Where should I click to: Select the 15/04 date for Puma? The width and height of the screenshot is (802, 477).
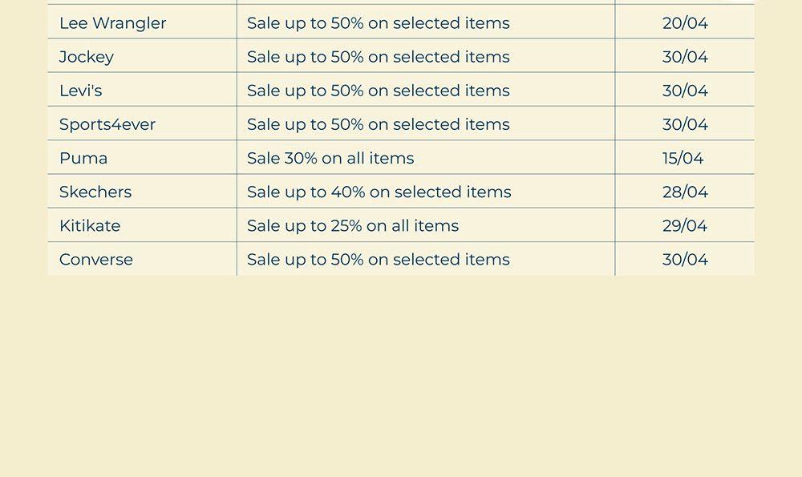click(x=683, y=158)
